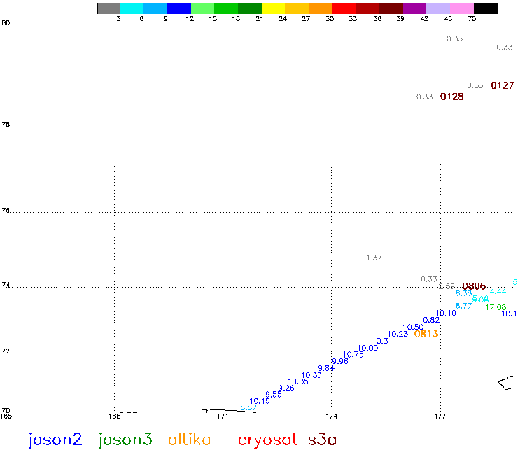
Task: Select the 10.15 data point
Action: click(259, 401)
